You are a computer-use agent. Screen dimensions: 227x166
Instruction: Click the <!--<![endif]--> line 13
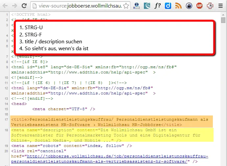point(32,98)
